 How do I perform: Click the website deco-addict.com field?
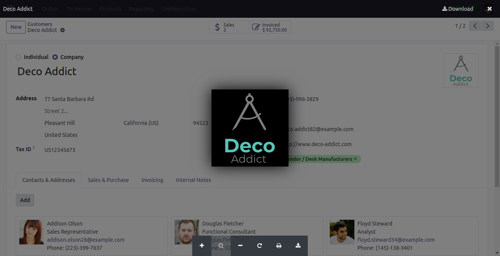pos(320,144)
